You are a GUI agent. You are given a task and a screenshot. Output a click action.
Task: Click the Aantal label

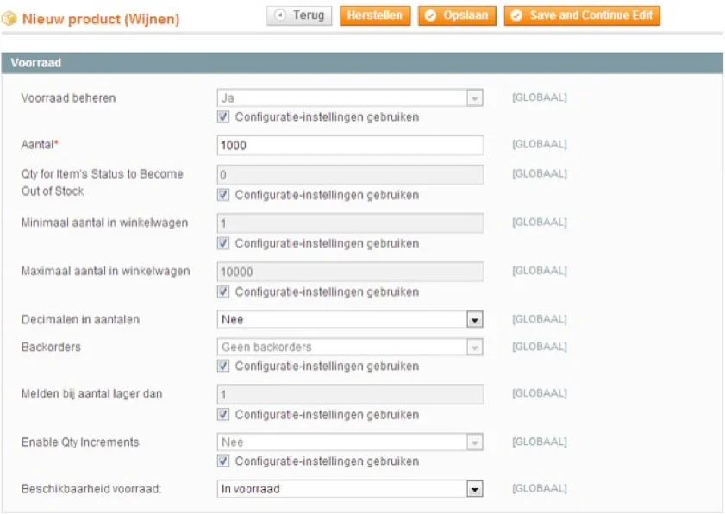(40, 144)
